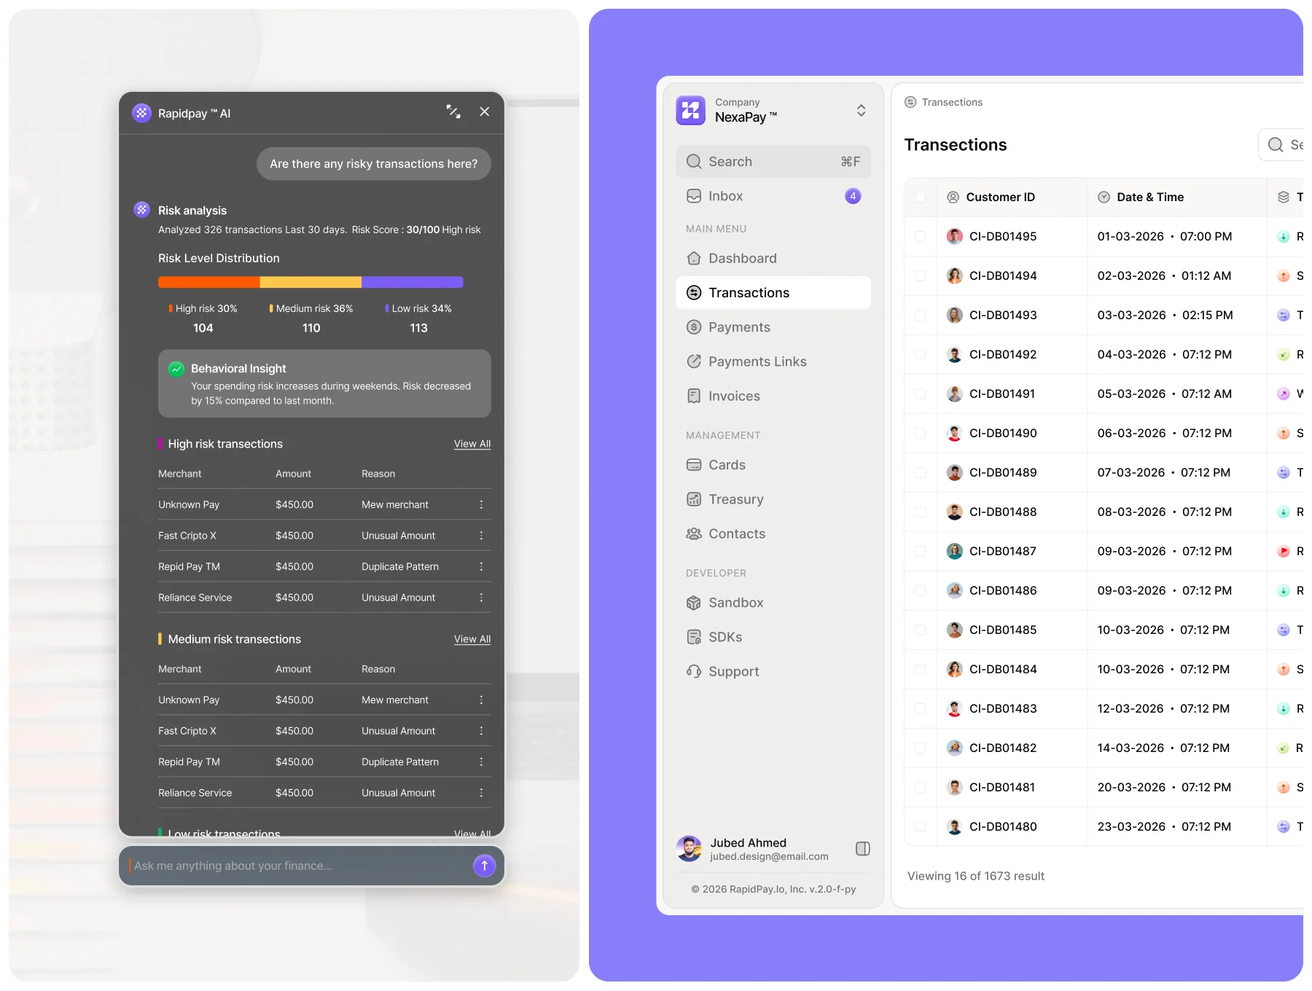Screen dimensions: 1312x991
Task: Open options menu for high risk Reliance Service
Action: pyautogui.click(x=481, y=598)
